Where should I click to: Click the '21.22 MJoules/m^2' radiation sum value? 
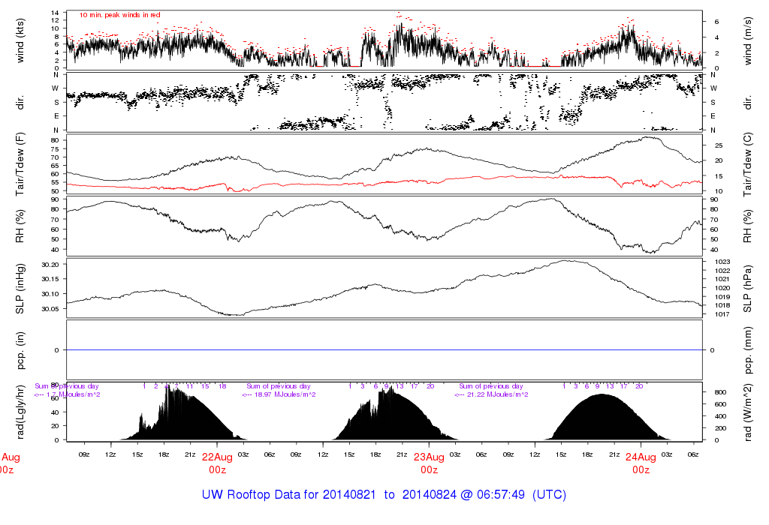click(x=498, y=394)
